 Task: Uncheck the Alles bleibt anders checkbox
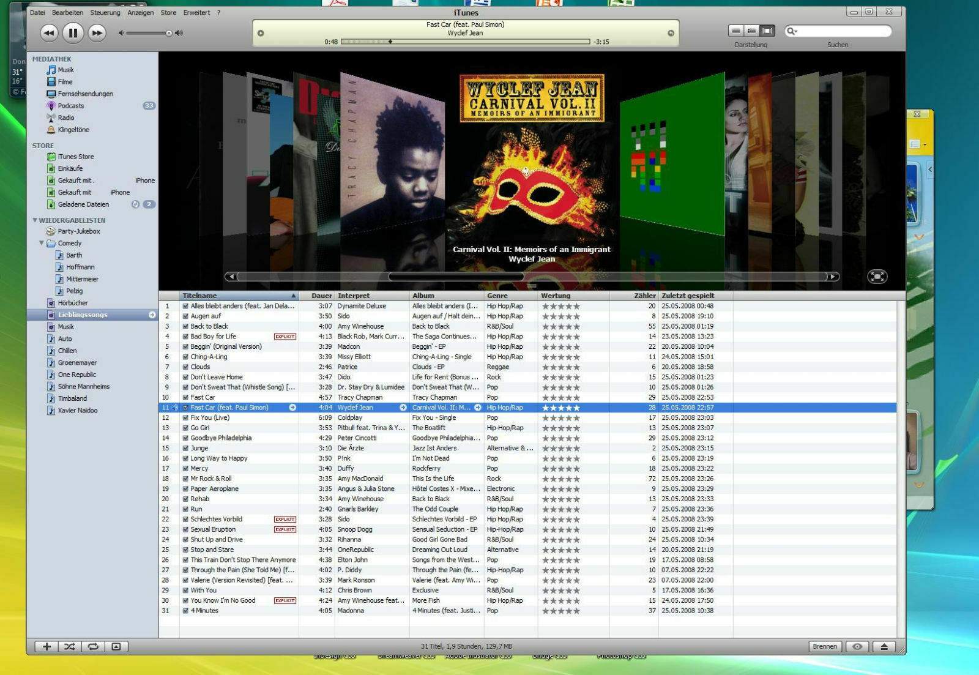[x=185, y=306]
